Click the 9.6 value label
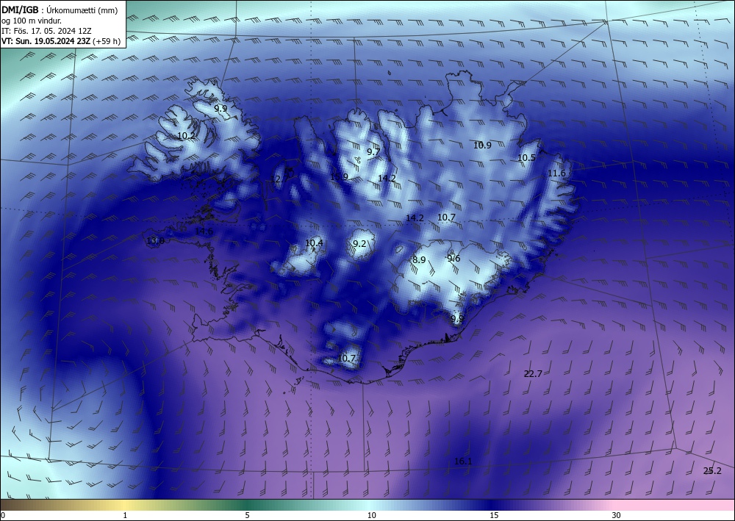This screenshot has width=735, height=521. click(x=453, y=259)
